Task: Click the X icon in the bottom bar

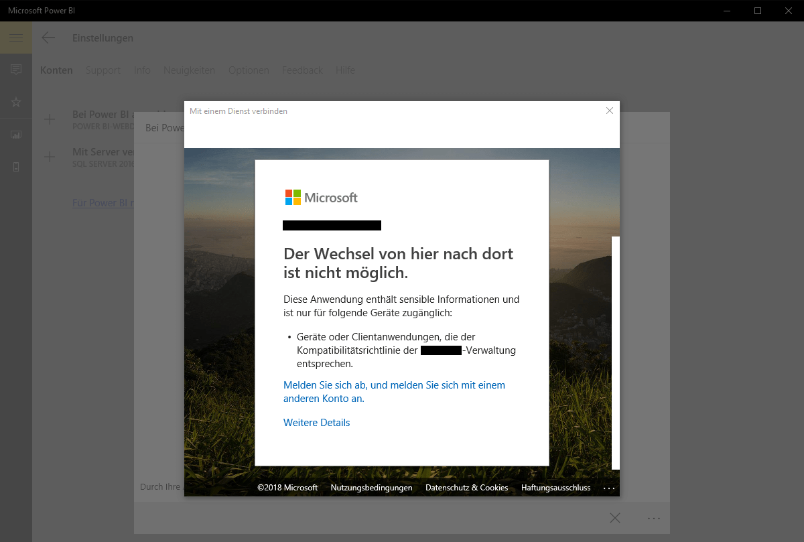Action: click(615, 518)
